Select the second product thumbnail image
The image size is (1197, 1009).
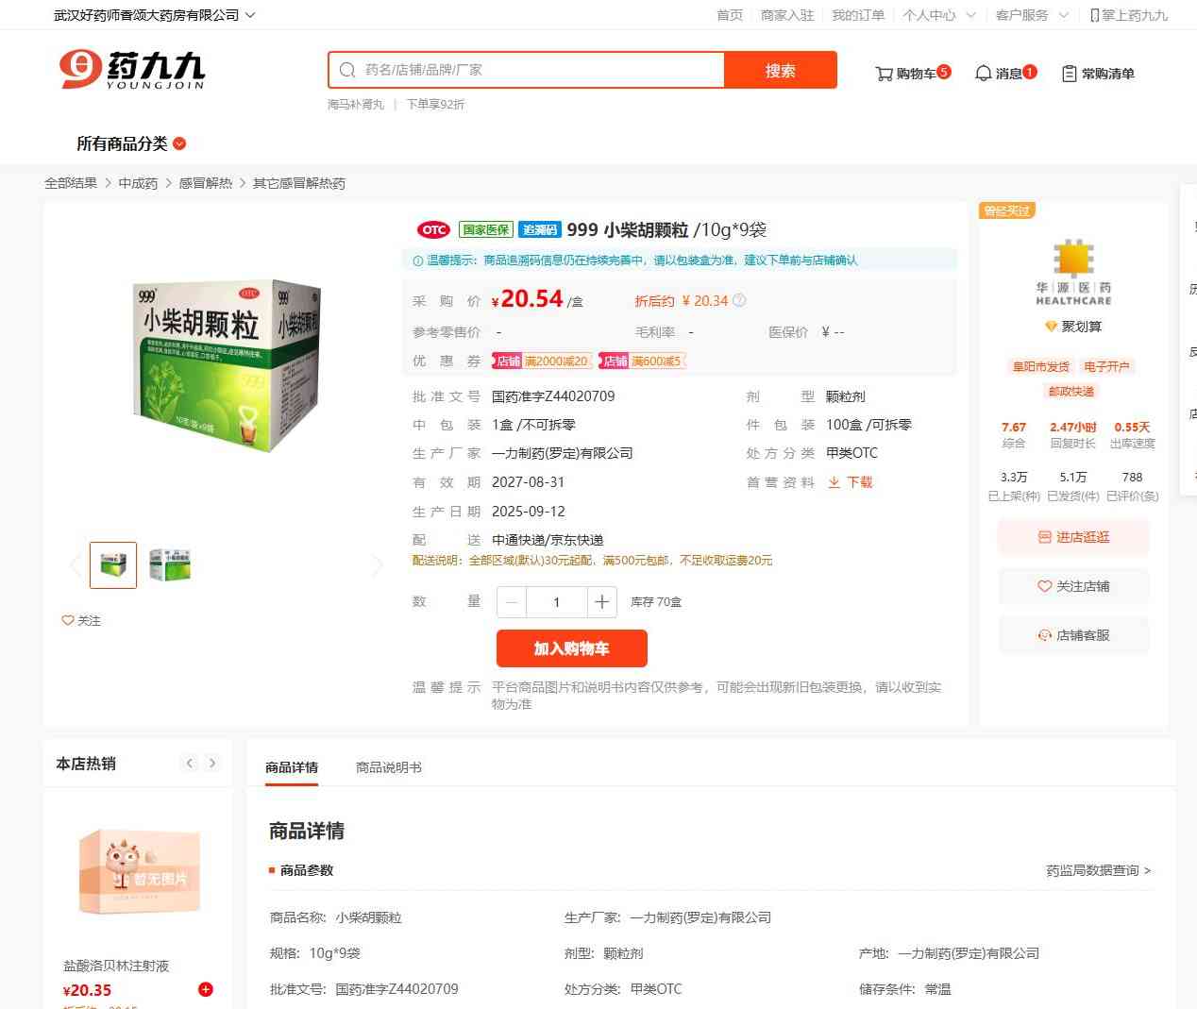click(x=170, y=564)
